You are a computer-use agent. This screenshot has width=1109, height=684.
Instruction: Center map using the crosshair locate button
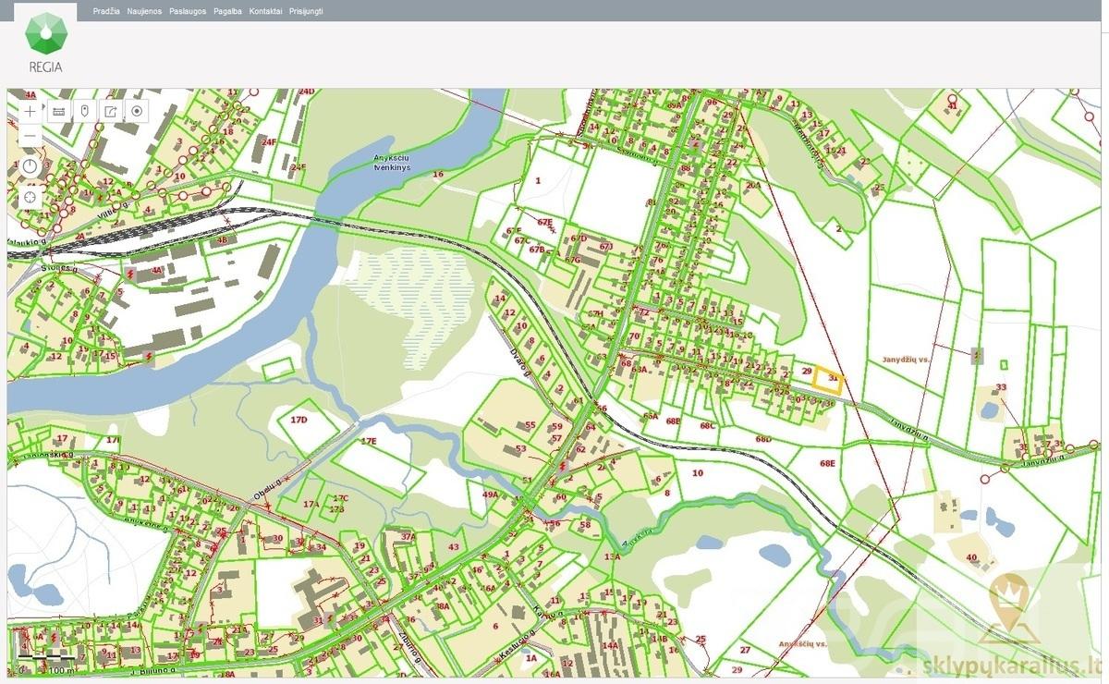[30, 197]
